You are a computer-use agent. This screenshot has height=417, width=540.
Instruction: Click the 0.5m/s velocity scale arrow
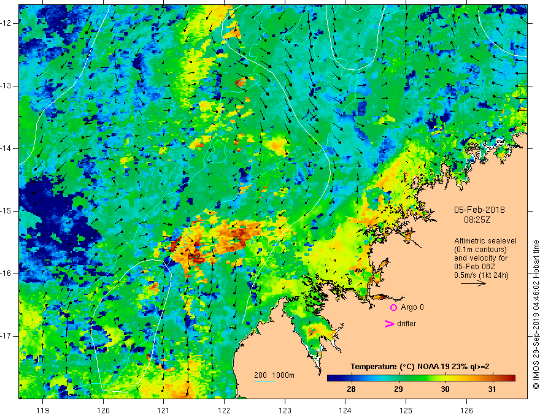click(473, 283)
